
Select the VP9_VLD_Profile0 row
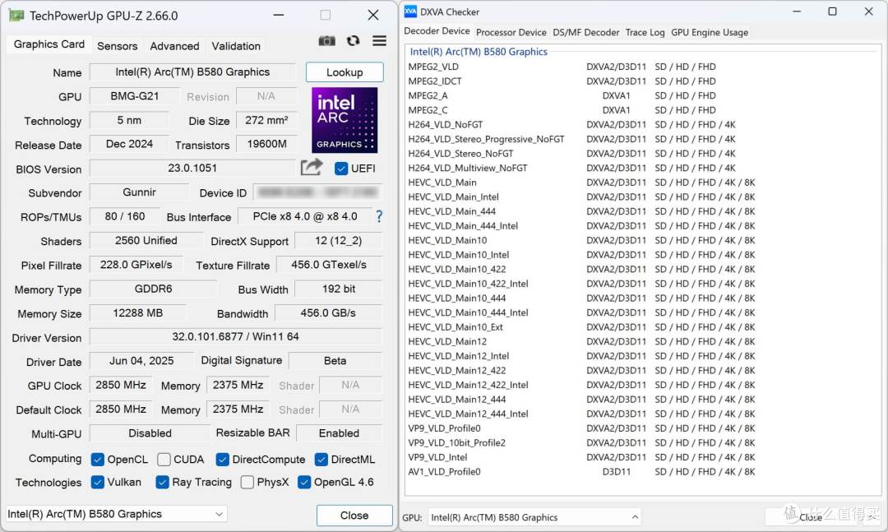point(581,428)
